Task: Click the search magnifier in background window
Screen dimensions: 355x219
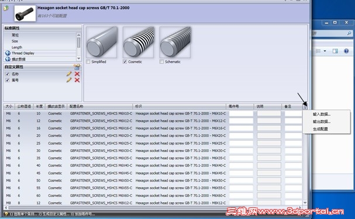Action: tap(349, 33)
